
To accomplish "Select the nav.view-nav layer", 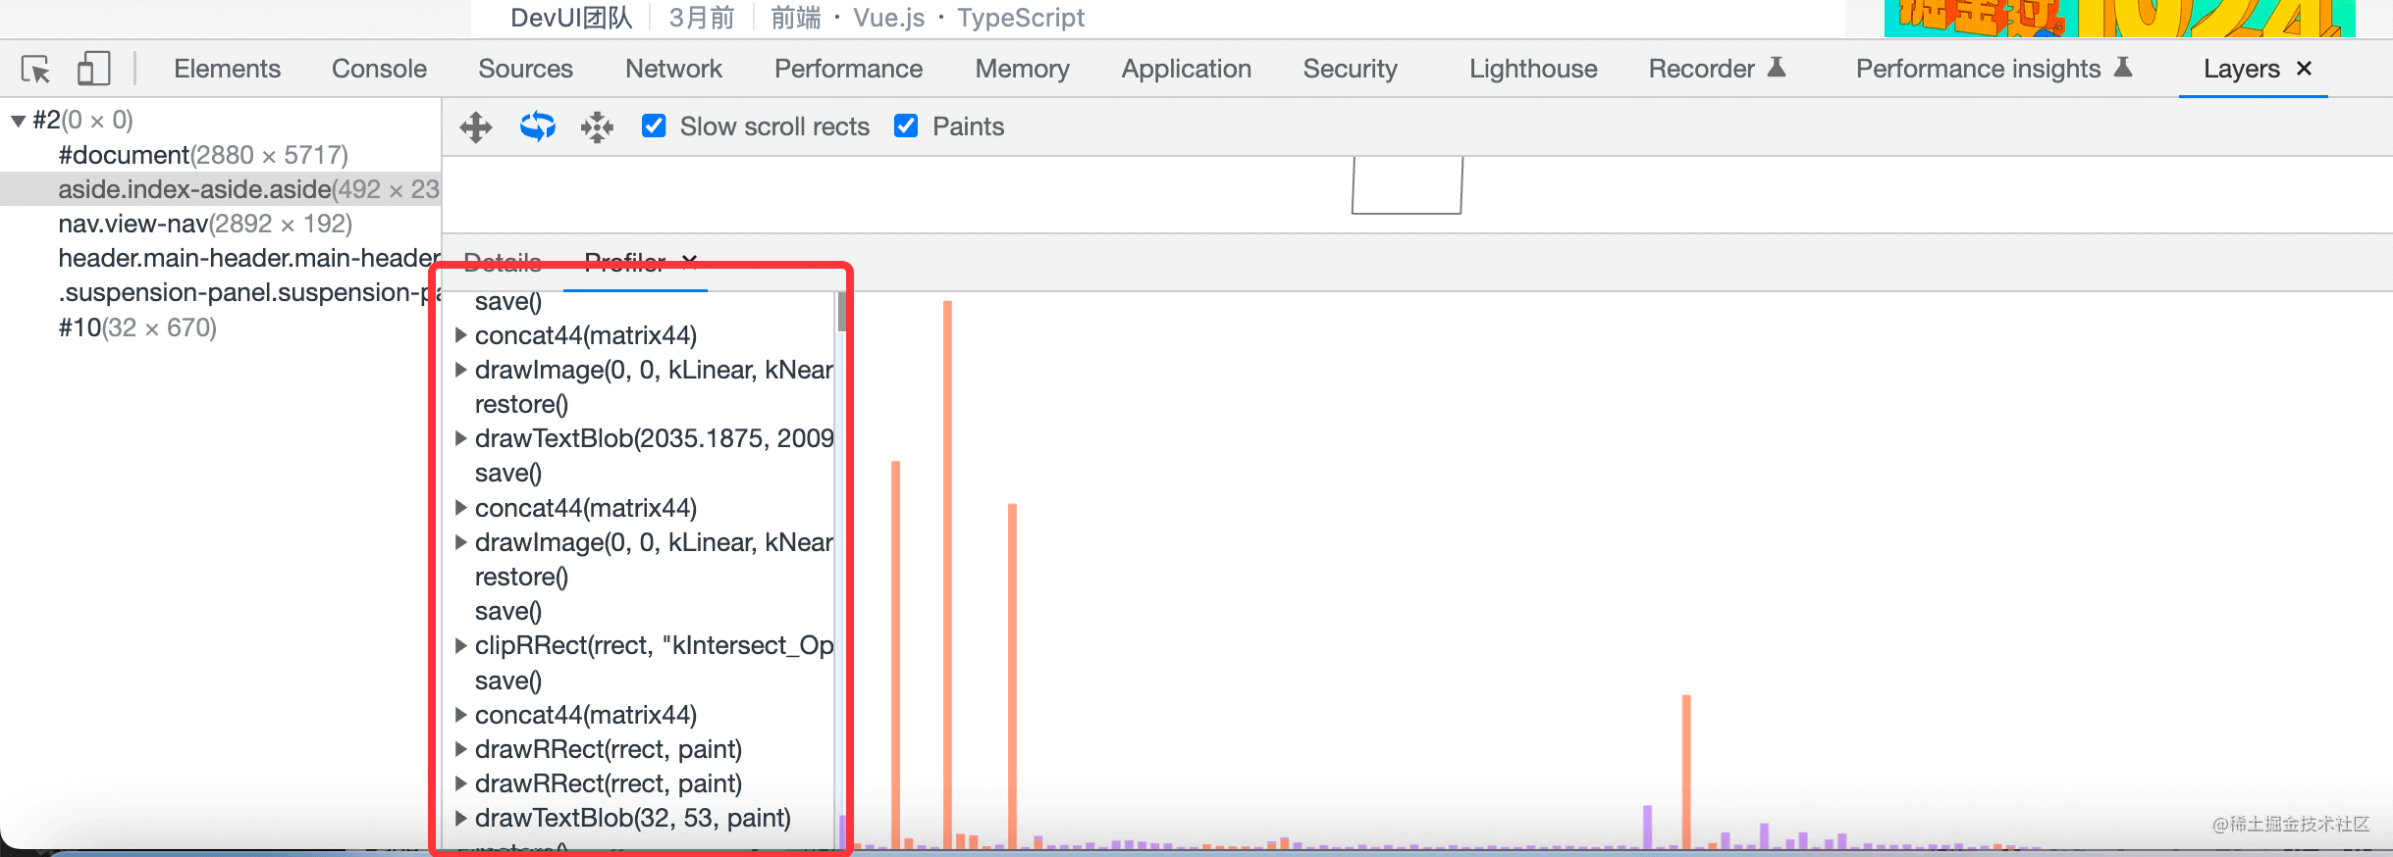I will pos(205,224).
